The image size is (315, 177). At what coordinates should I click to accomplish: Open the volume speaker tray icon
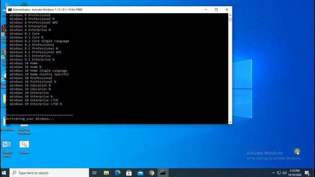click(x=284, y=173)
